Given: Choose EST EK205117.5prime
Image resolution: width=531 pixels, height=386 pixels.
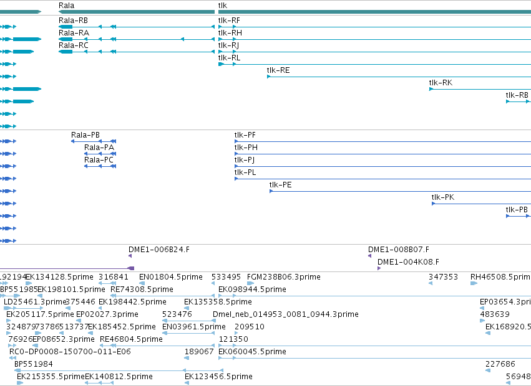Looking at the screenshot, I should point(40,314).
